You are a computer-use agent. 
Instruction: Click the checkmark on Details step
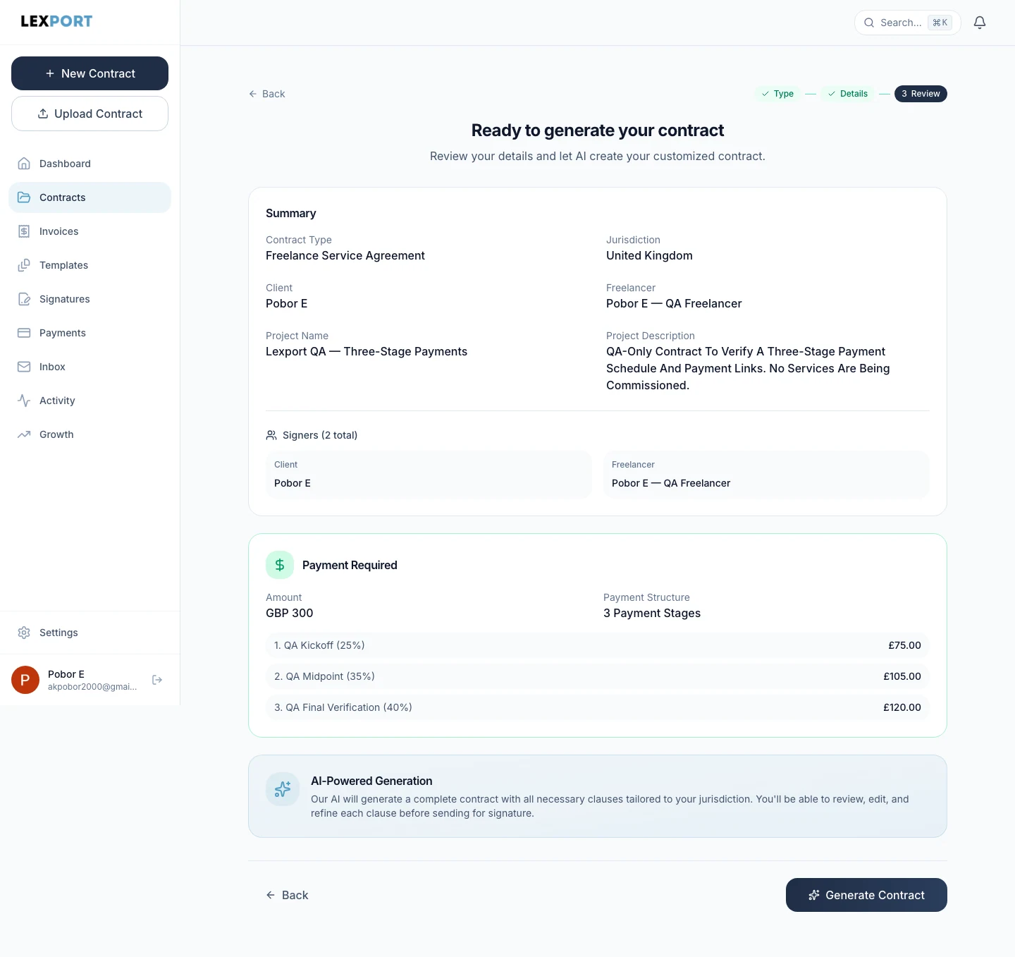pos(832,94)
